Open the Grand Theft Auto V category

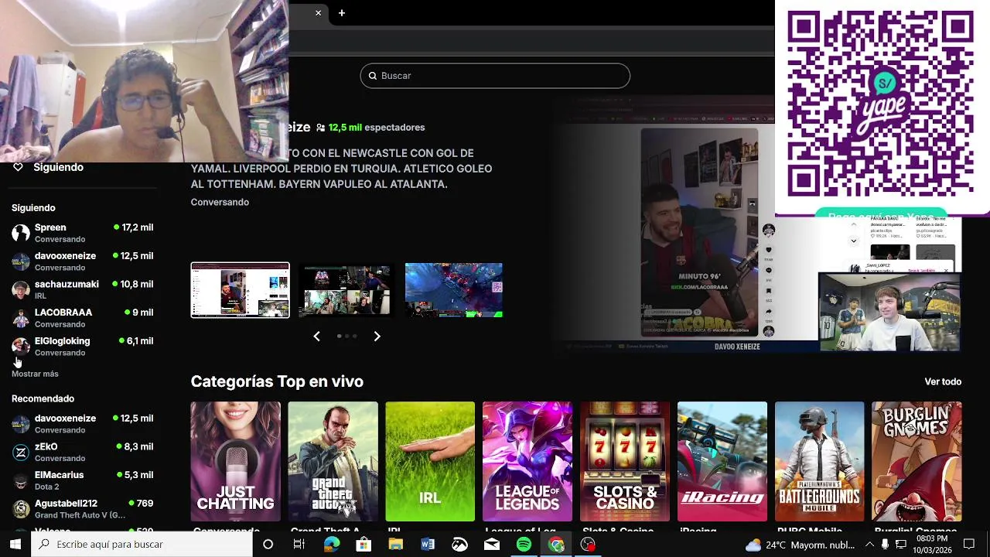click(x=333, y=462)
